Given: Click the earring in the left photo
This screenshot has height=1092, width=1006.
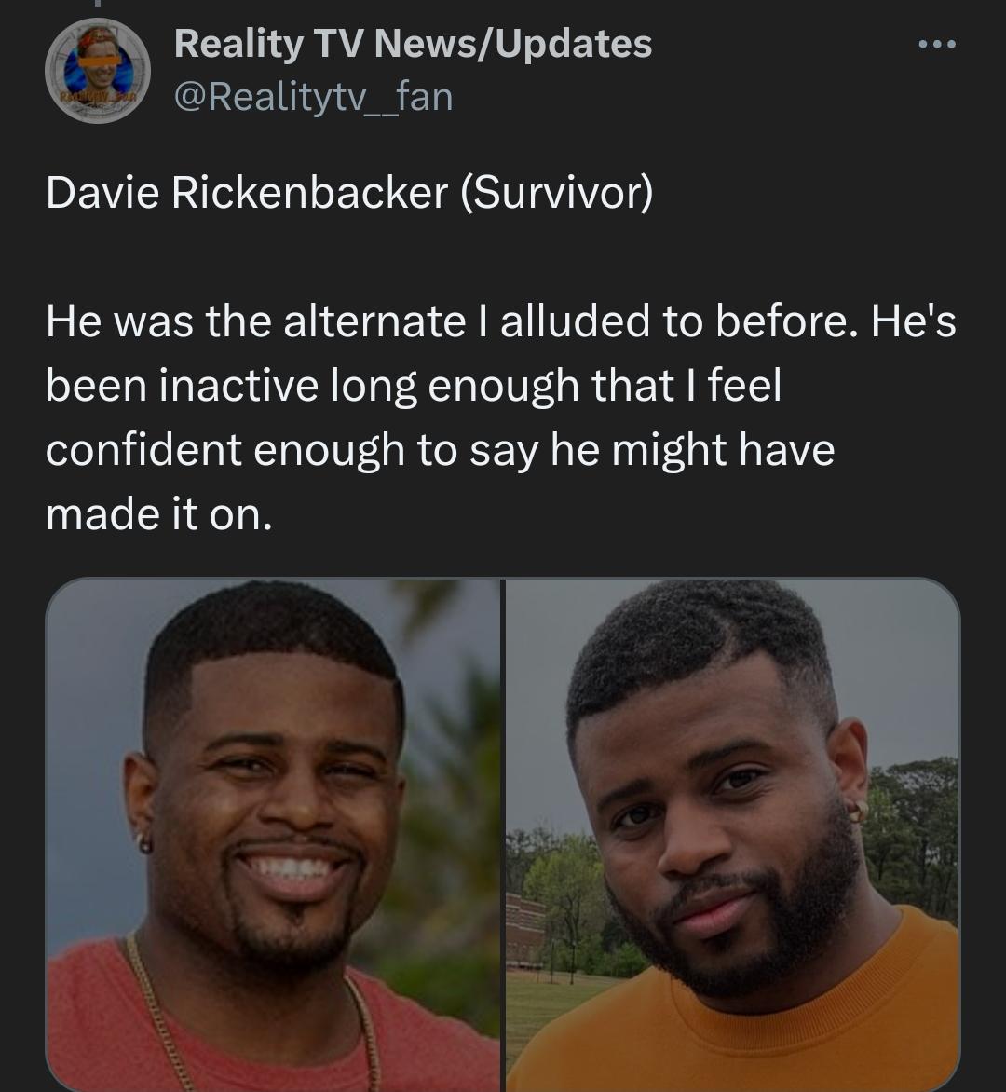Looking at the screenshot, I should [144, 843].
